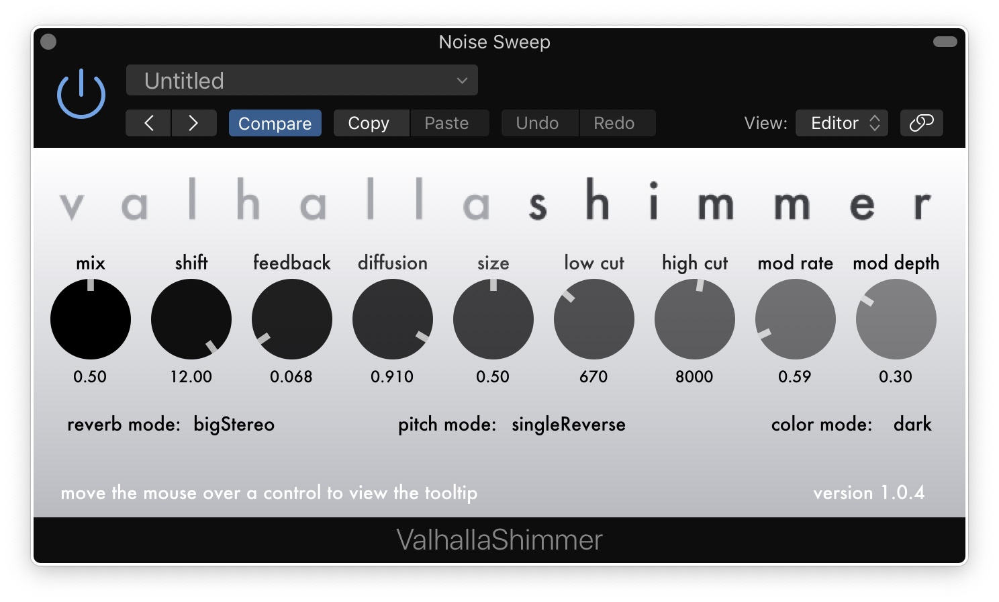999x602 pixels.
Task: Click the ValhallaShimmer footer label
Action: pyautogui.click(x=499, y=540)
